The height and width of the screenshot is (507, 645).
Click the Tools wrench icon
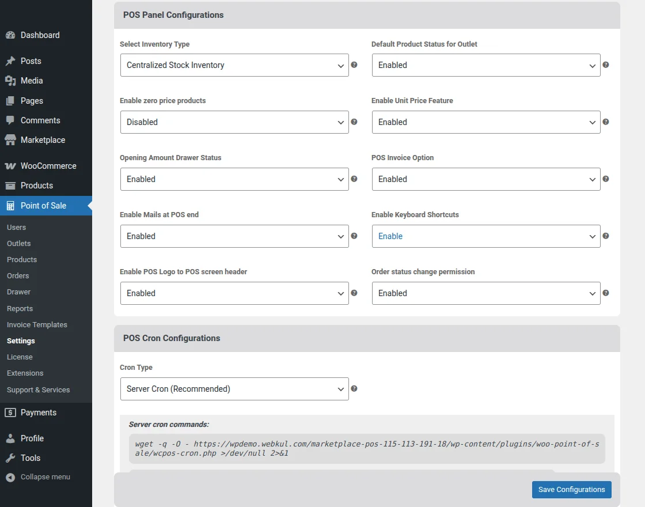pos(10,458)
